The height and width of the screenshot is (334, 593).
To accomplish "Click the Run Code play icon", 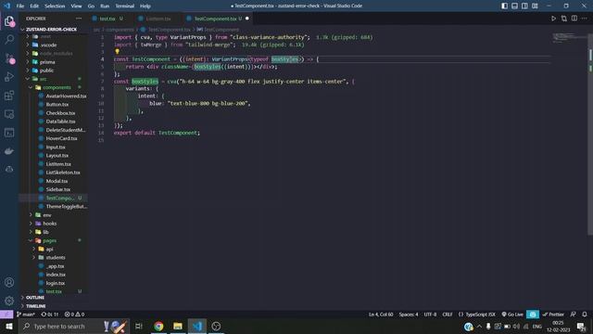I will pyautogui.click(x=553, y=19).
